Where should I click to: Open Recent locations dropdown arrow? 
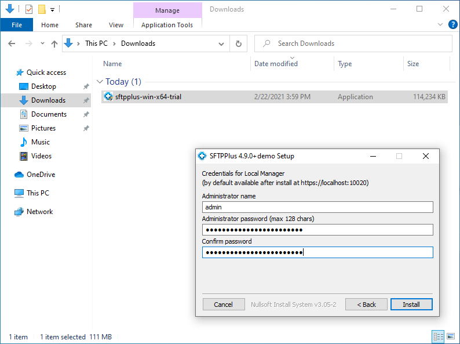42,44
